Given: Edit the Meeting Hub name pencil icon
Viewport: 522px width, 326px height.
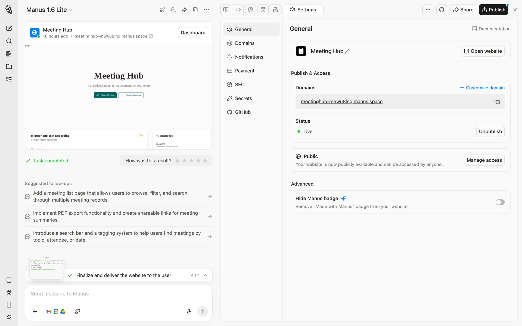Looking at the screenshot, I should 348,51.
